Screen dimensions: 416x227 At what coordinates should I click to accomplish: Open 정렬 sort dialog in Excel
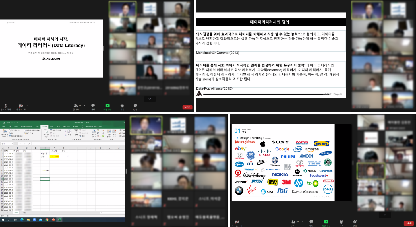click(x=69, y=133)
